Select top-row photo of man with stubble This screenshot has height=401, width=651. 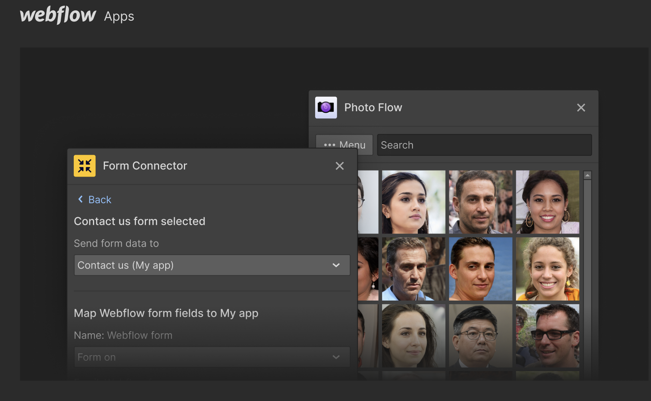coord(481,202)
